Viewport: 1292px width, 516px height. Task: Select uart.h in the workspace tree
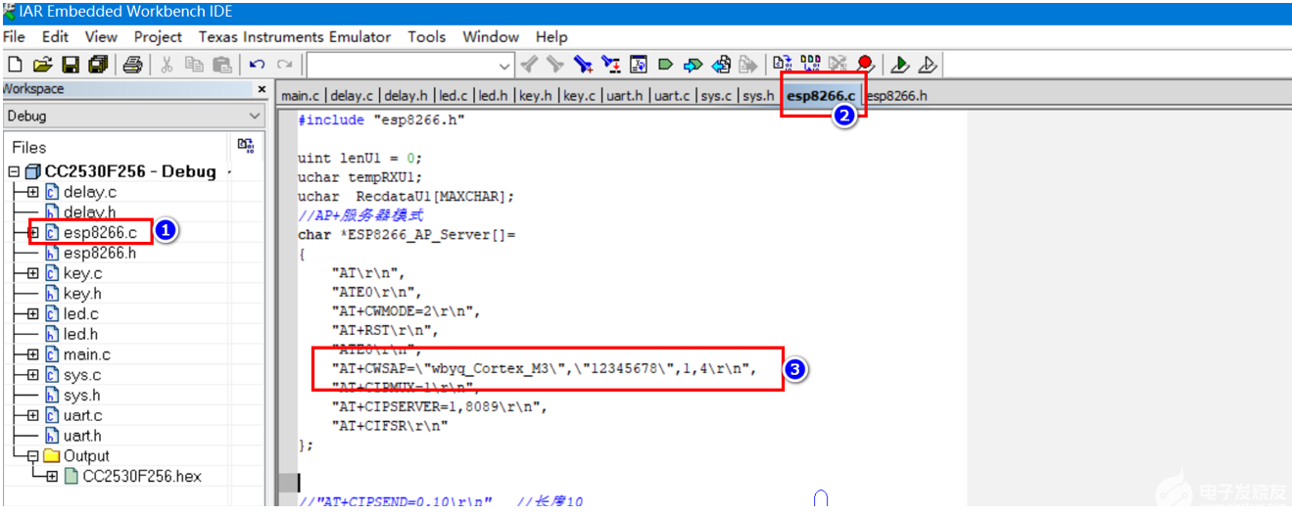point(73,436)
